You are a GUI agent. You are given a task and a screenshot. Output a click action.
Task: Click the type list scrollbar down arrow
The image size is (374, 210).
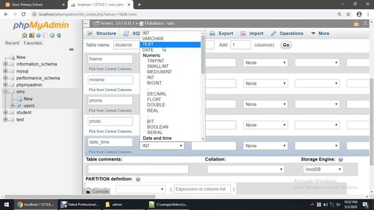pyautogui.click(x=203, y=139)
